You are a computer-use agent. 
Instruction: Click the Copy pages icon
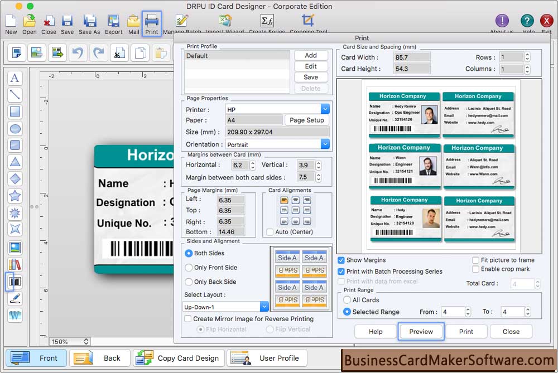[x=140, y=53]
